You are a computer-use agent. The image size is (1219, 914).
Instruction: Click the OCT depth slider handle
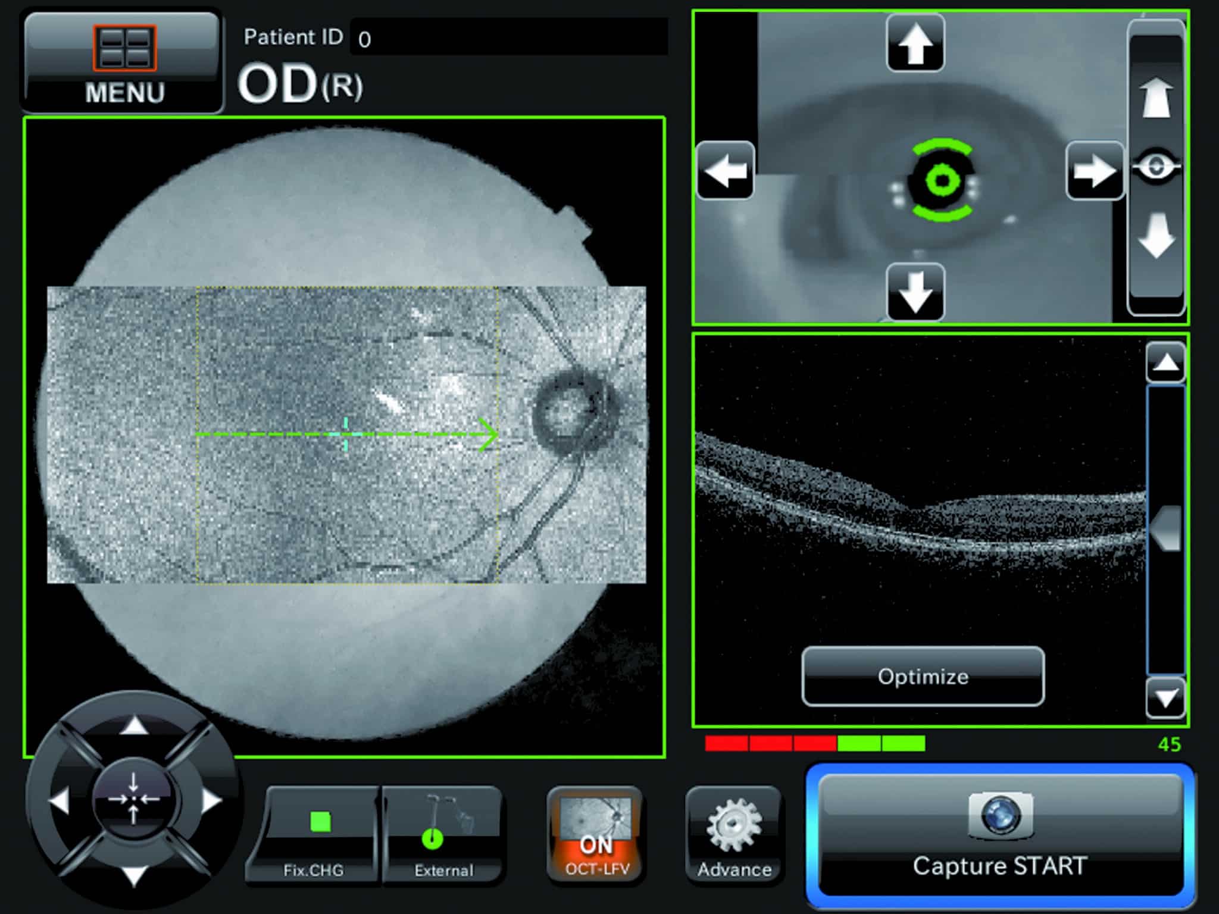click(x=1165, y=528)
